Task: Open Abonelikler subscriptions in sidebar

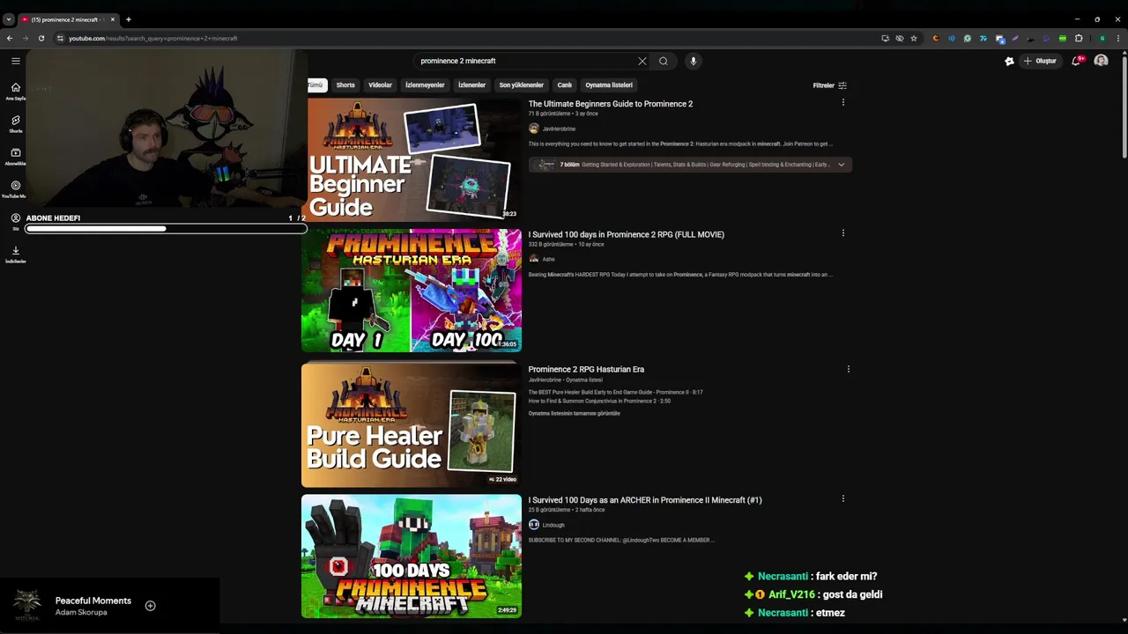Action: [x=16, y=156]
